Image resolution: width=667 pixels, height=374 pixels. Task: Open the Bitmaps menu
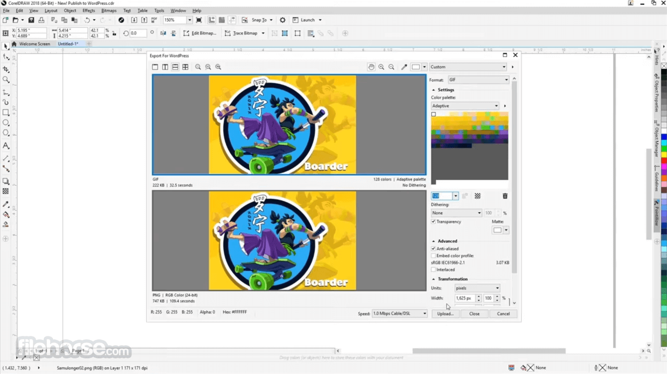coord(108,10)
